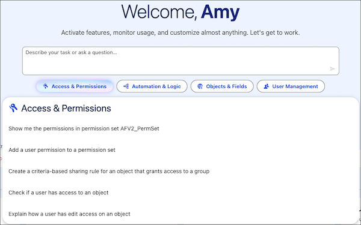This screenshot has height=225, width=361.
Task: Select 'Add a user permission to a permission set'
Action: [62, 150]
